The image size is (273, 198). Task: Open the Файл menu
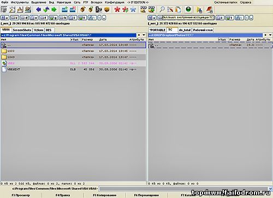click(x=4, y=2)
